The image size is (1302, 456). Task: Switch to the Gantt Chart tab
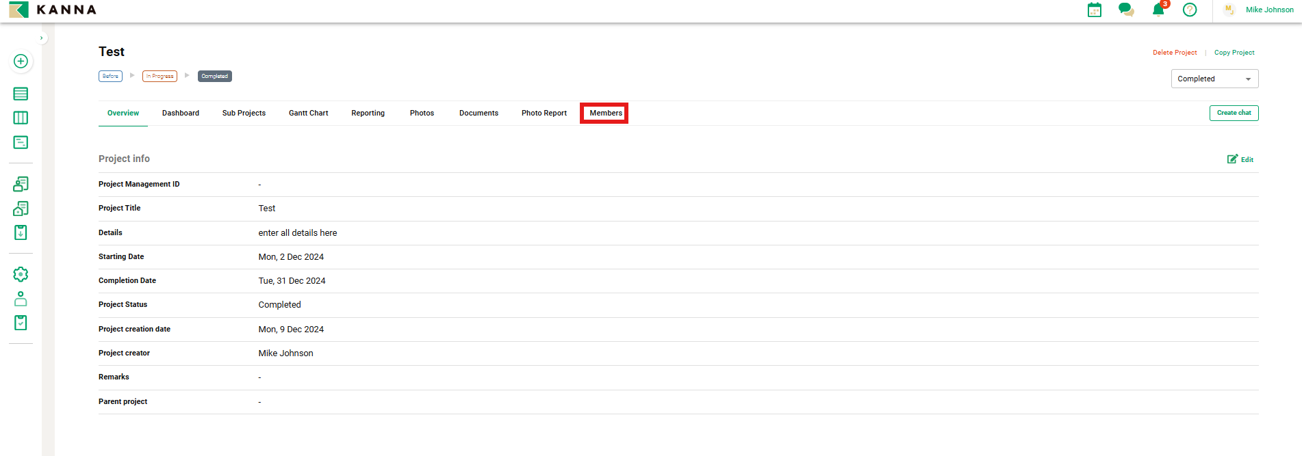308,113
